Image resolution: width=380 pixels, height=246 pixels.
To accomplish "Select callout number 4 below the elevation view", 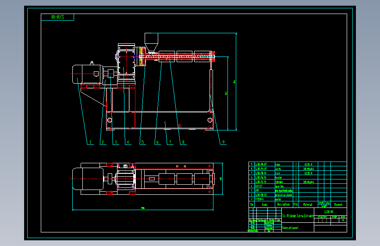I will [x=128, y=142].
